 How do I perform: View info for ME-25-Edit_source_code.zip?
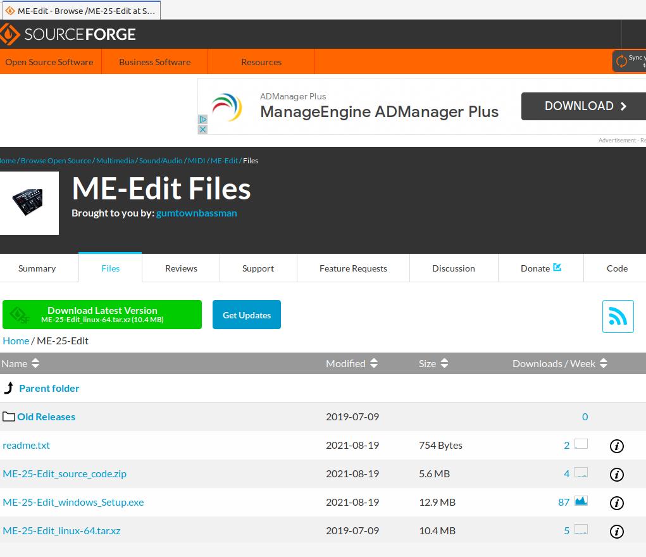tap(616, 474)
